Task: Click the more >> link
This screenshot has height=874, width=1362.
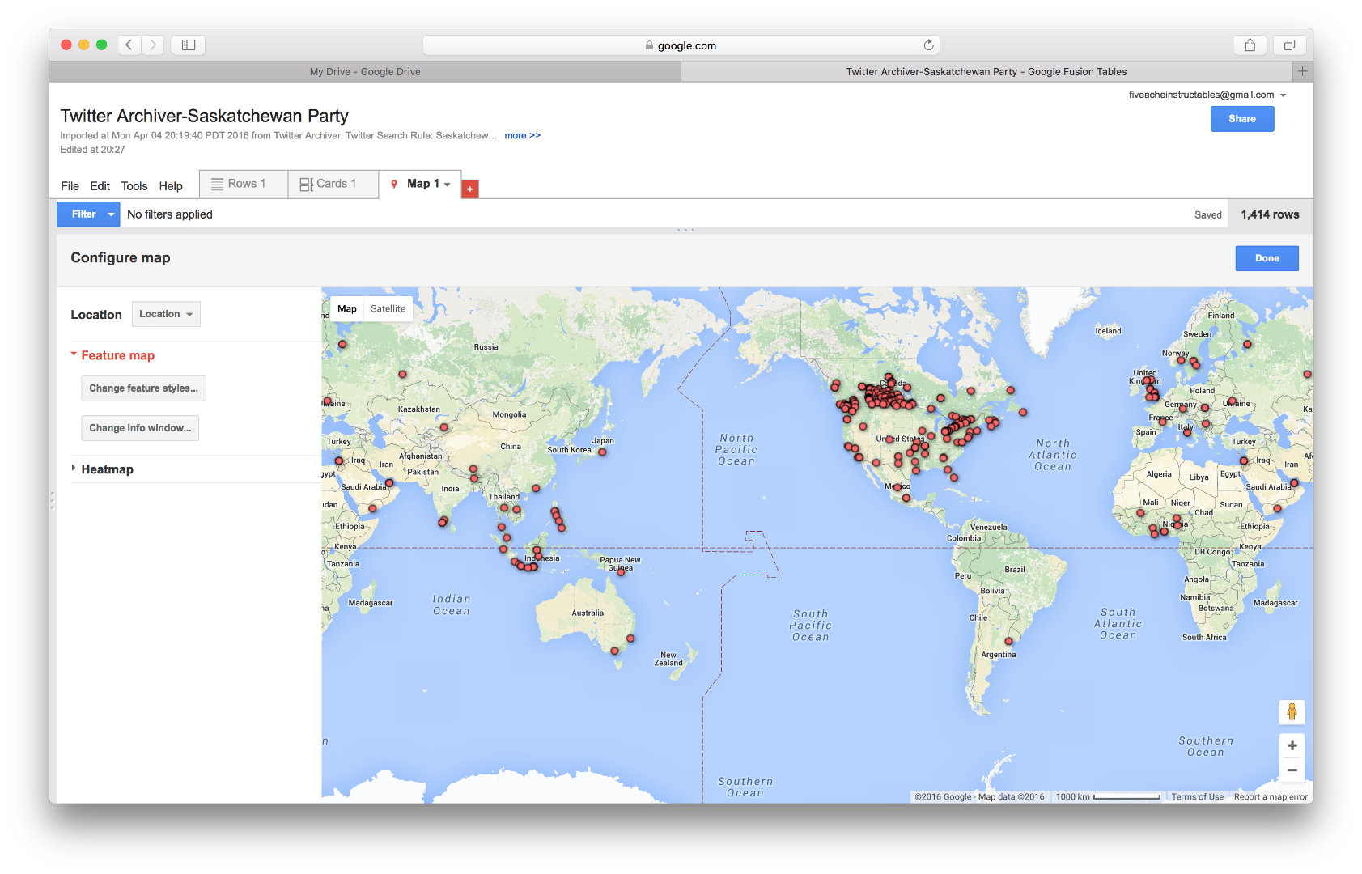Action: [x=522, y=135]
